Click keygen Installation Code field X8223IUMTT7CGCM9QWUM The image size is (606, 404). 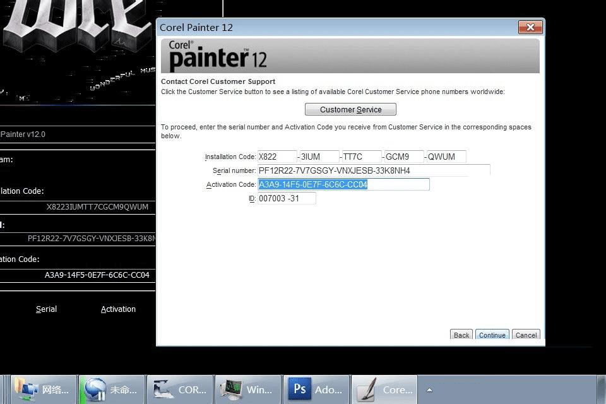(77, 207)
